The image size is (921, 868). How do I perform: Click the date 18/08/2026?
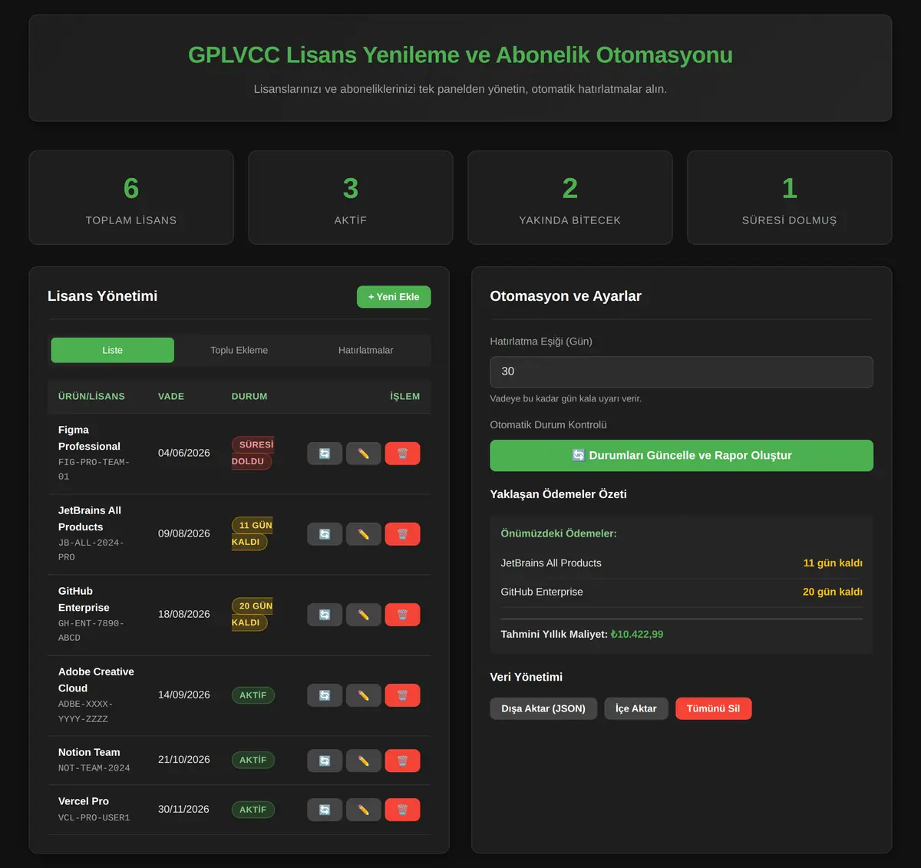pos(184,614)
